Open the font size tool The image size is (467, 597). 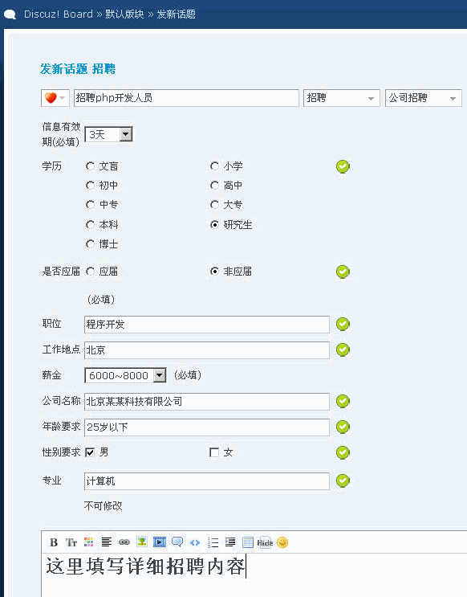click(71, 542)
